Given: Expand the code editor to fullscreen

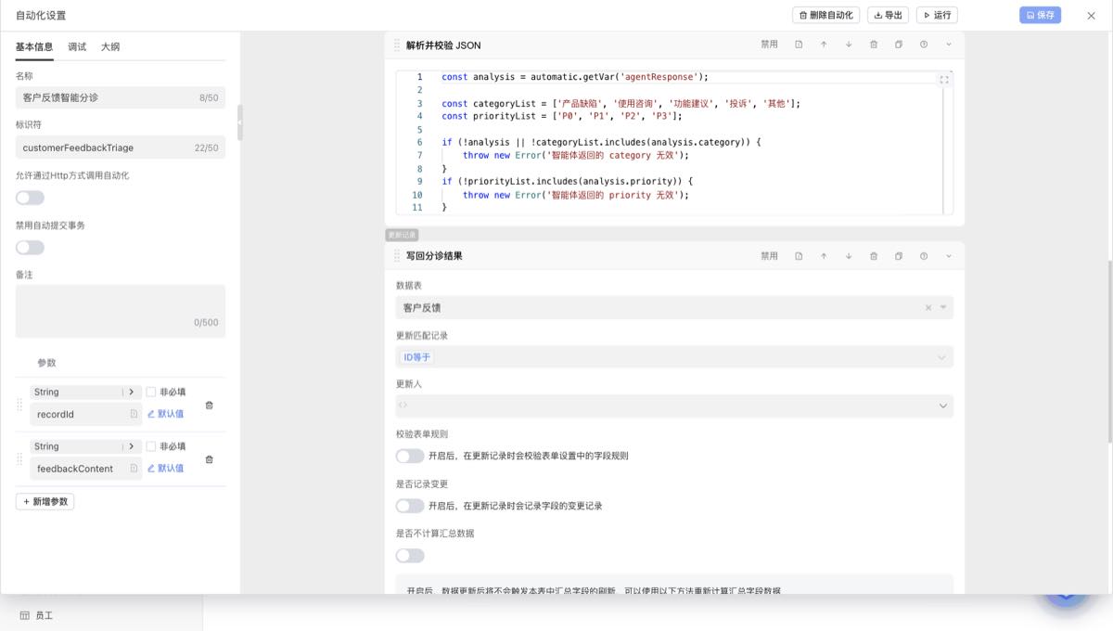Looking at the screenshot, I should [x=944, y=80].
